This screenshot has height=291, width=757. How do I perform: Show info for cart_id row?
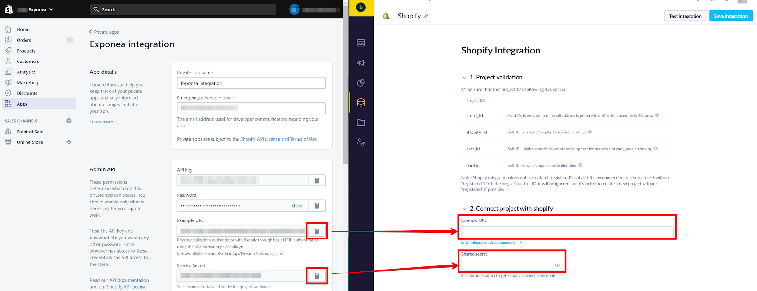[655, 149]
